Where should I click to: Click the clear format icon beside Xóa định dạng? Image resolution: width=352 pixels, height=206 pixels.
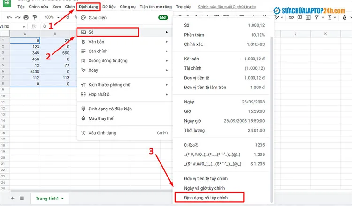83,133
